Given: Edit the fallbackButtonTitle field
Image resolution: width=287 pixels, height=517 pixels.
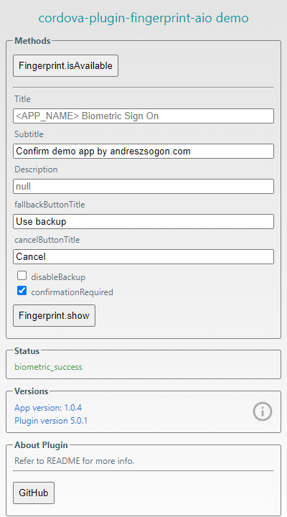Looking at the screenshot, I should (143, 222).
